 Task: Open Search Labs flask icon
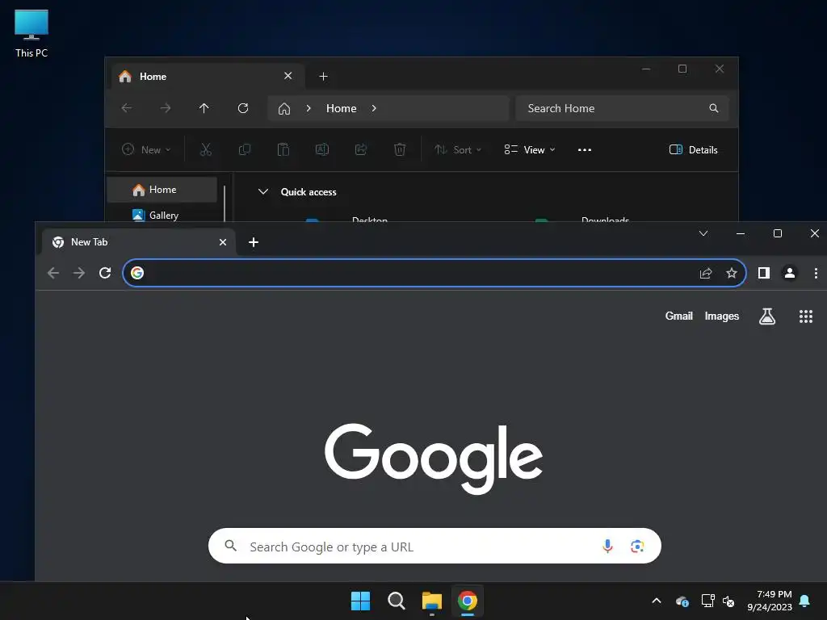point(767,316)
